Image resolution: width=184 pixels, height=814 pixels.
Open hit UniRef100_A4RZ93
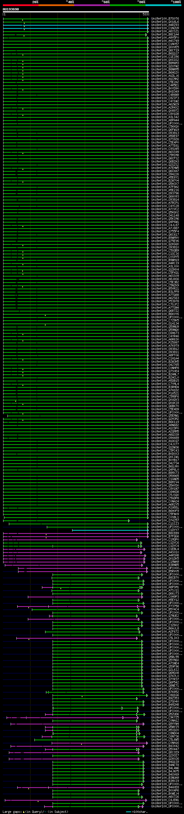165,25
